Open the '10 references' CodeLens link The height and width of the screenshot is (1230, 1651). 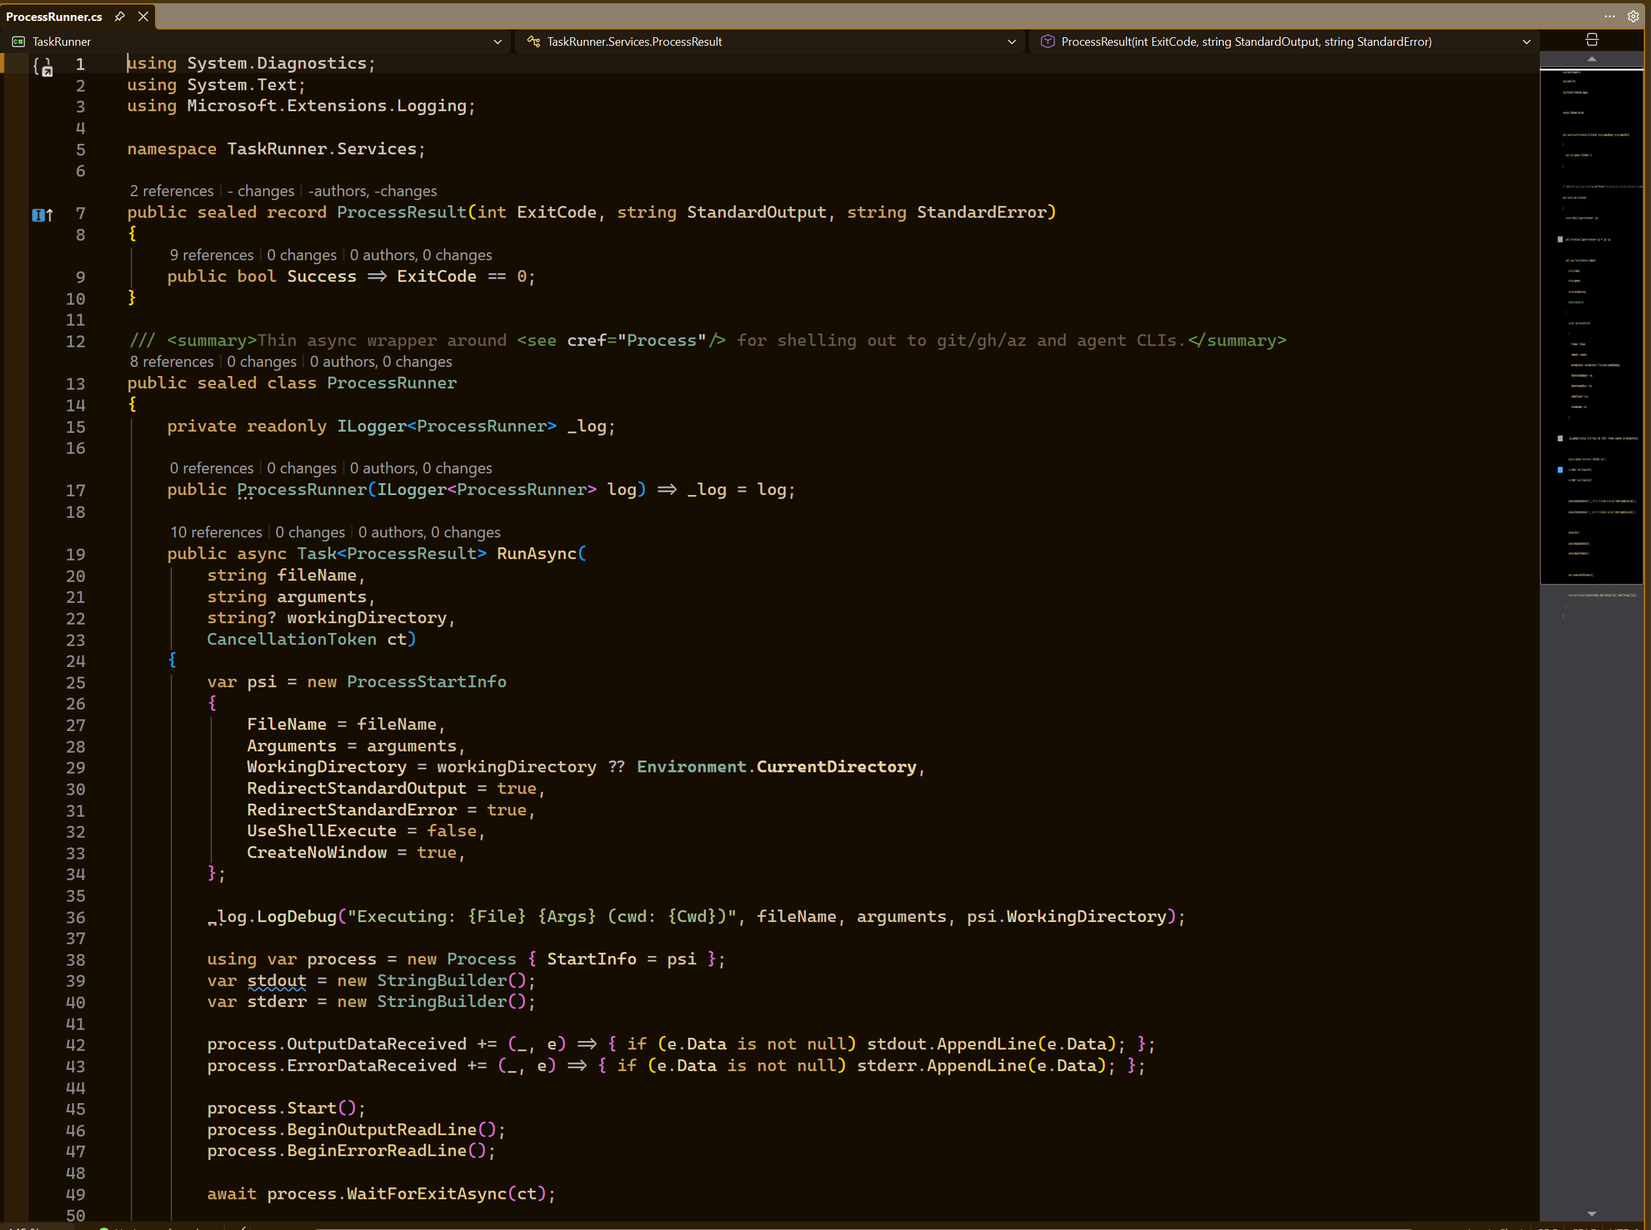[216, 532]
